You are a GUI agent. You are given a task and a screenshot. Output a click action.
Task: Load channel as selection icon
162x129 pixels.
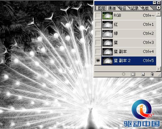[123, 74]
